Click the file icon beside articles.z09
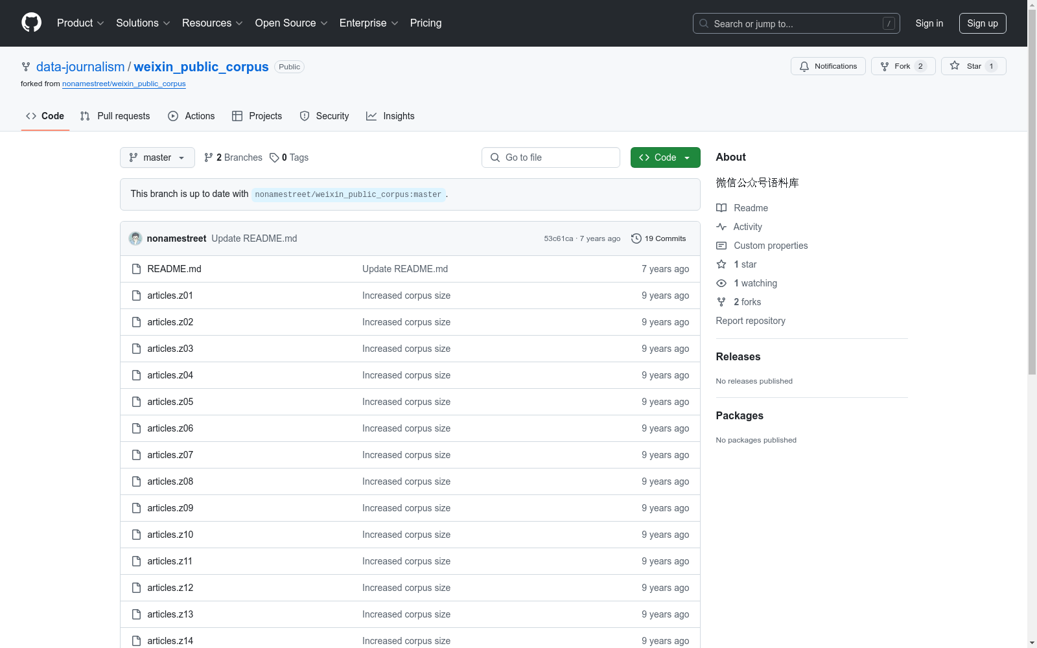The height and width of the screenshot is (648, 1037). click(x=136, y=508)
